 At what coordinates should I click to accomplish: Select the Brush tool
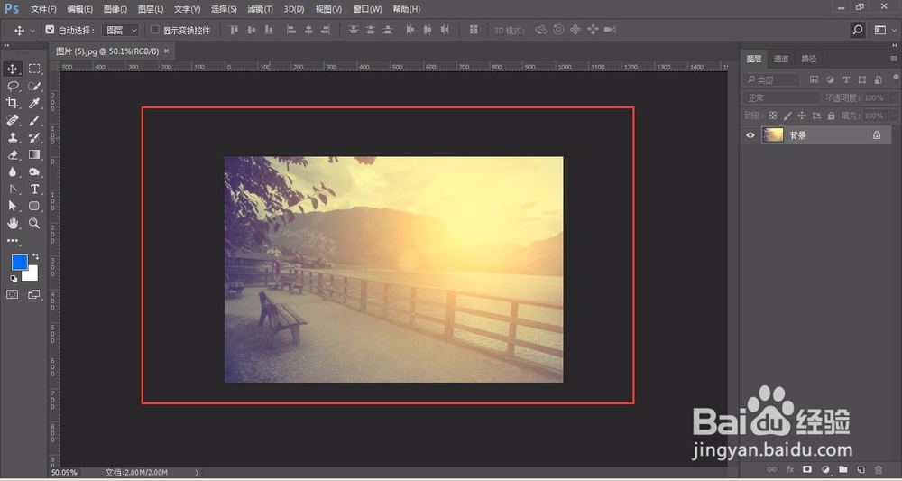[x=34, y=120]
